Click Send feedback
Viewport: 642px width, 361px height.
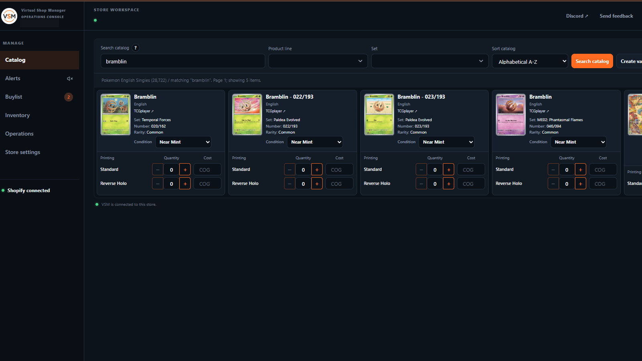(x=616, y=16)
